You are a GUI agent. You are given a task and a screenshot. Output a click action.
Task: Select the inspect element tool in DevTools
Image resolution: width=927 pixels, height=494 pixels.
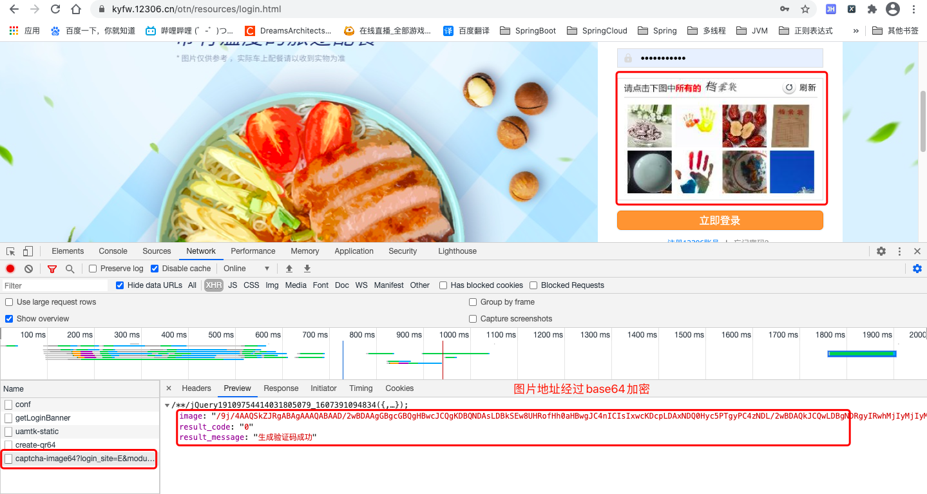point(10,251)
